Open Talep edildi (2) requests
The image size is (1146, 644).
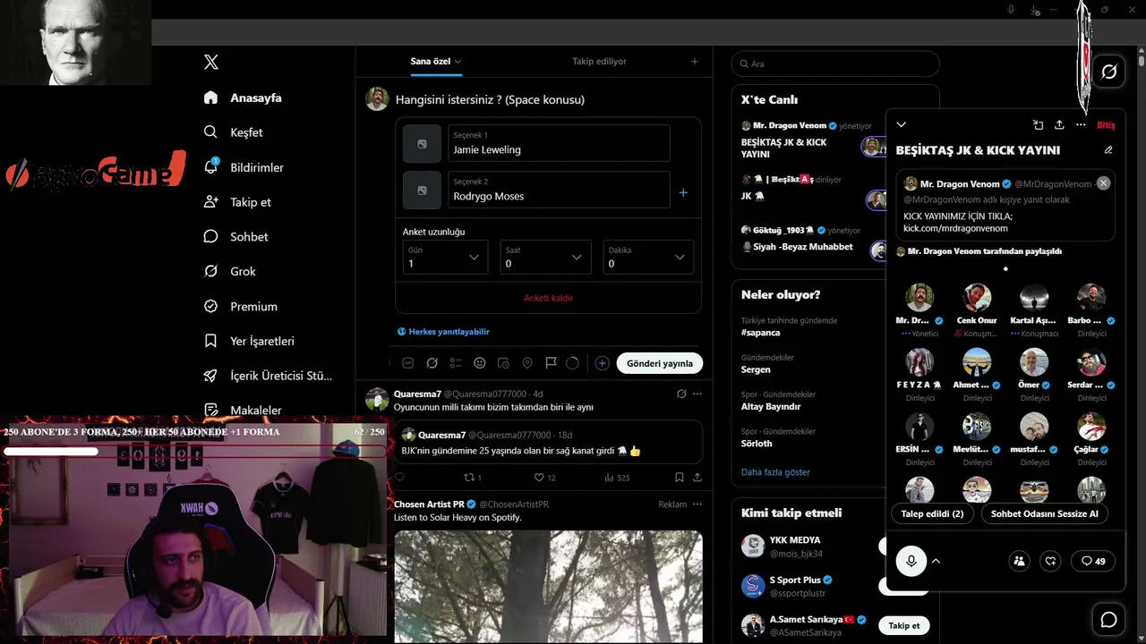932,514
